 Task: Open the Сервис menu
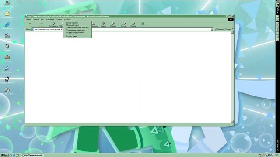click(59, 19)
